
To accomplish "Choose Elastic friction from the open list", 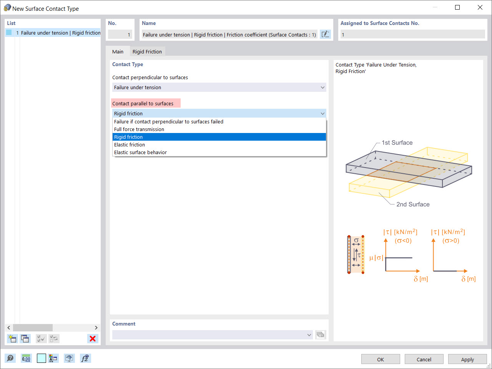I will pyautogui.click(x=130, y=145).
